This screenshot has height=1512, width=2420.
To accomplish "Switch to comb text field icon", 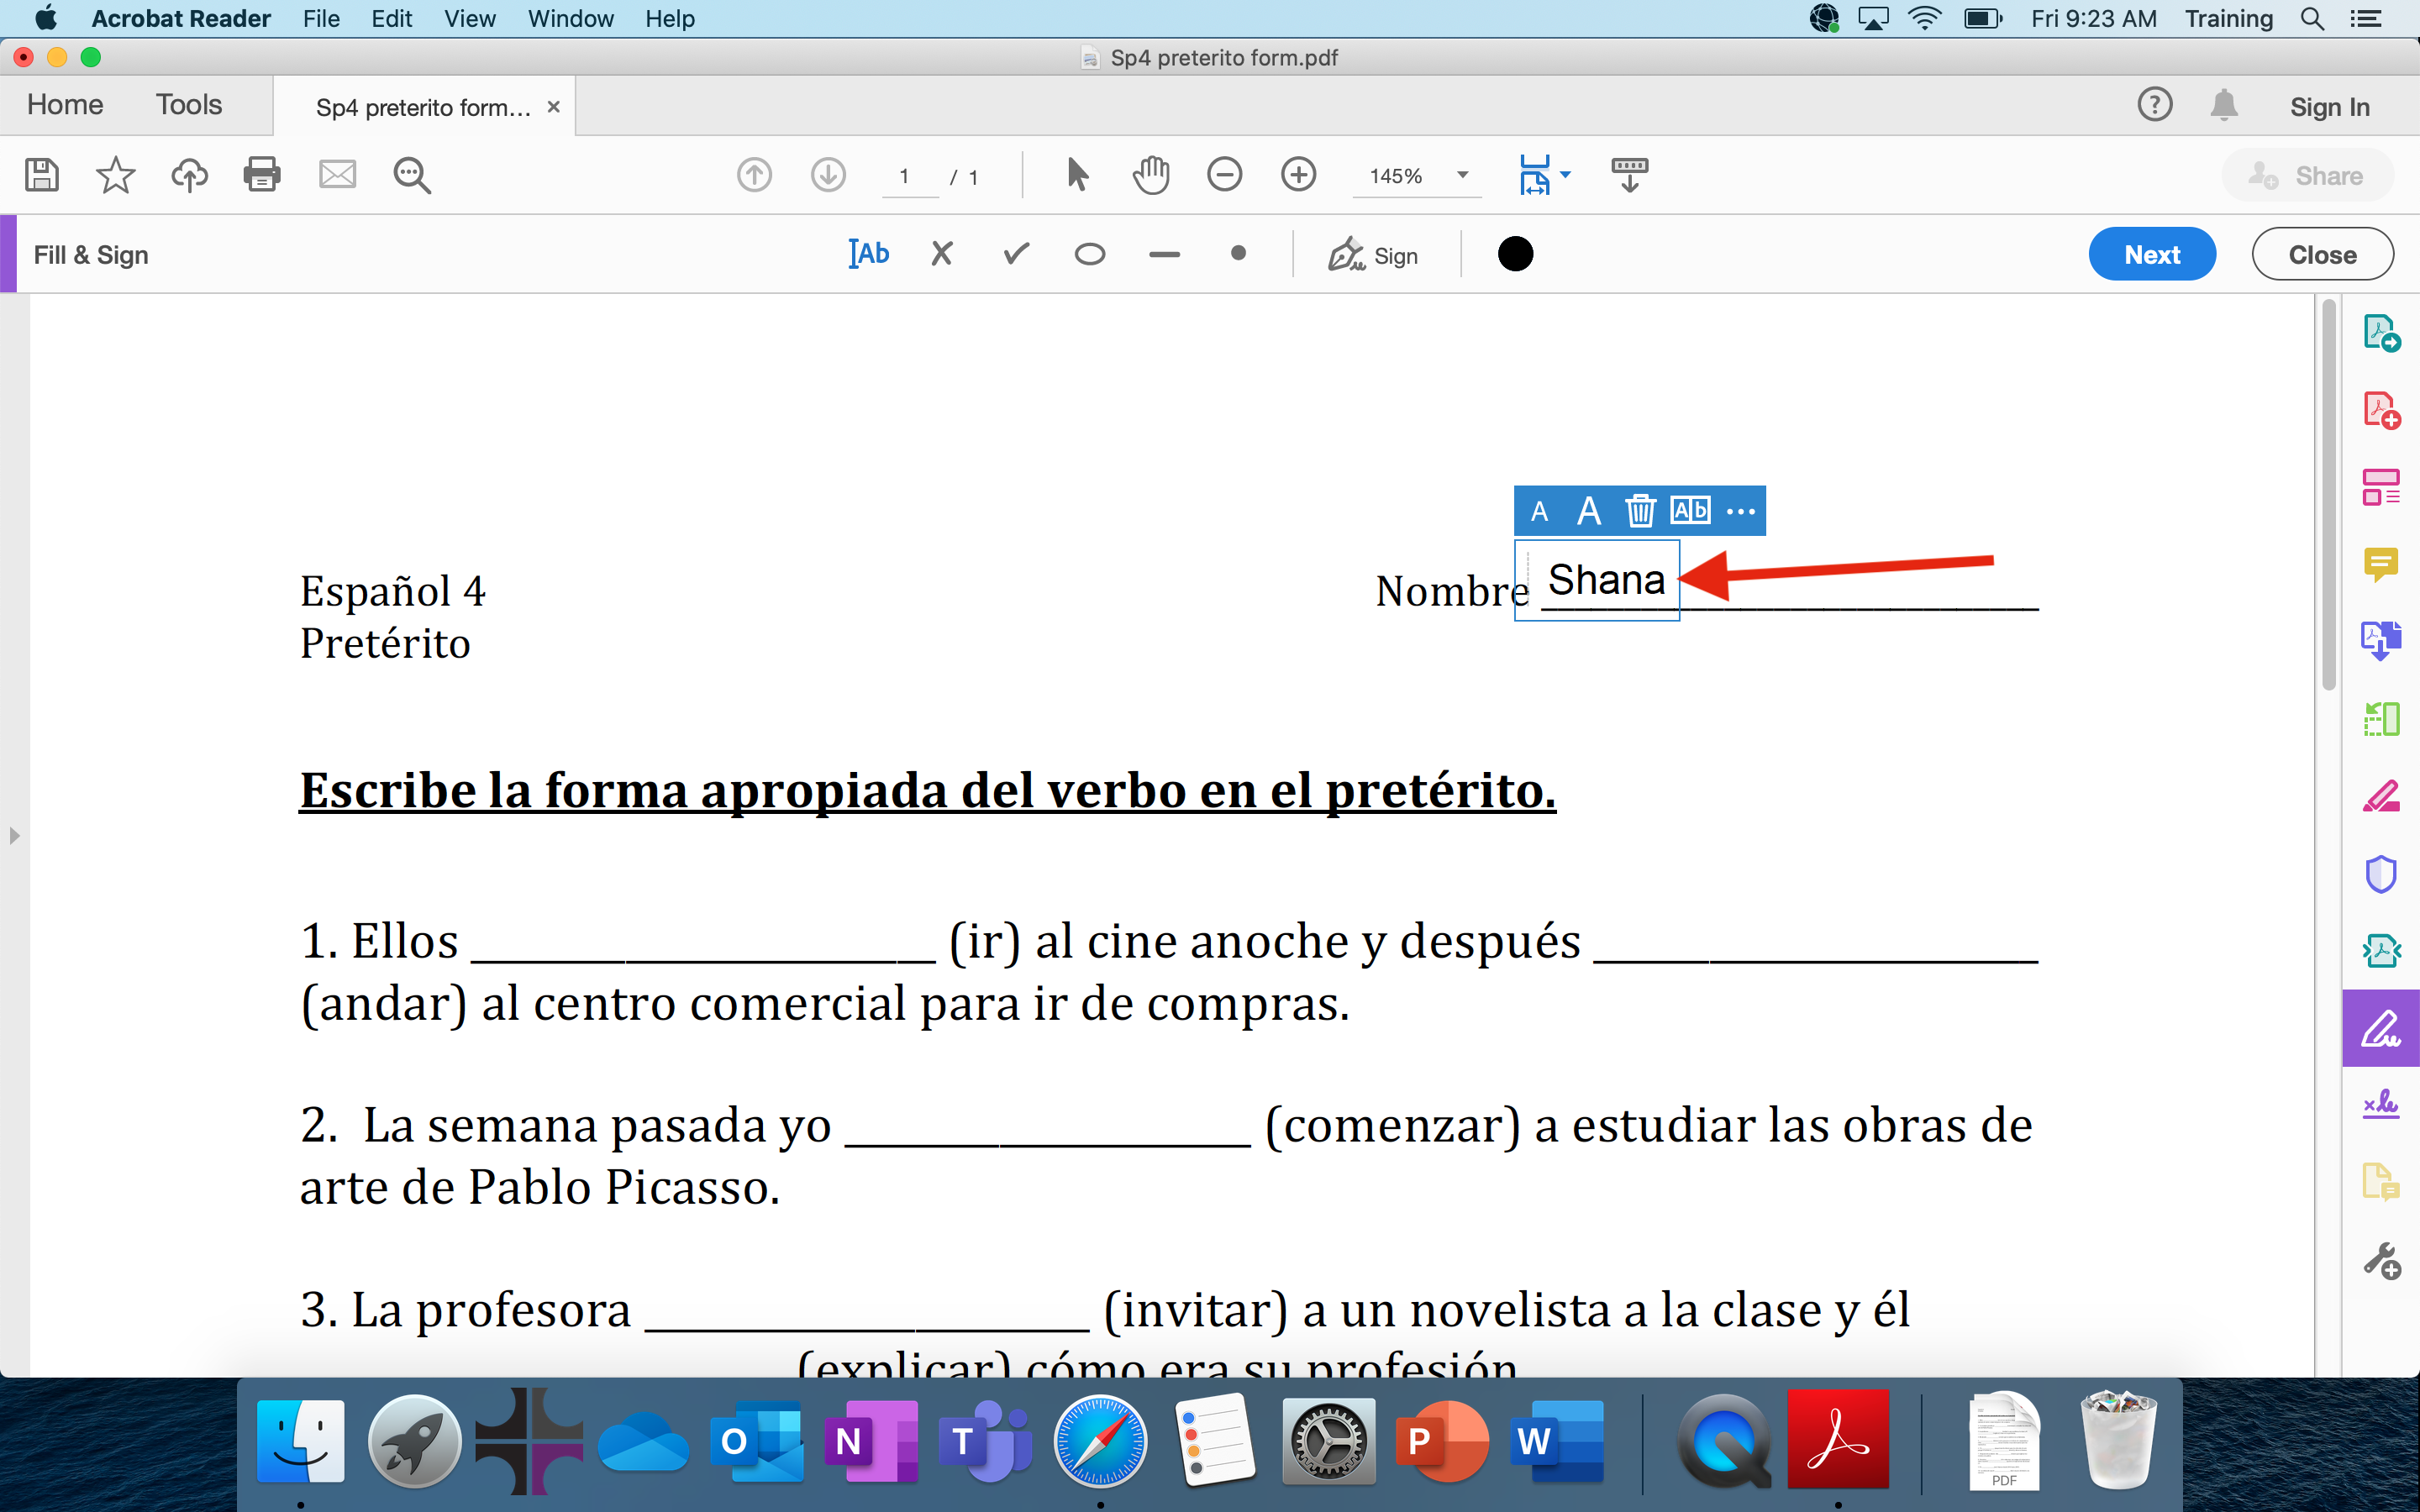I will 1690,511.
